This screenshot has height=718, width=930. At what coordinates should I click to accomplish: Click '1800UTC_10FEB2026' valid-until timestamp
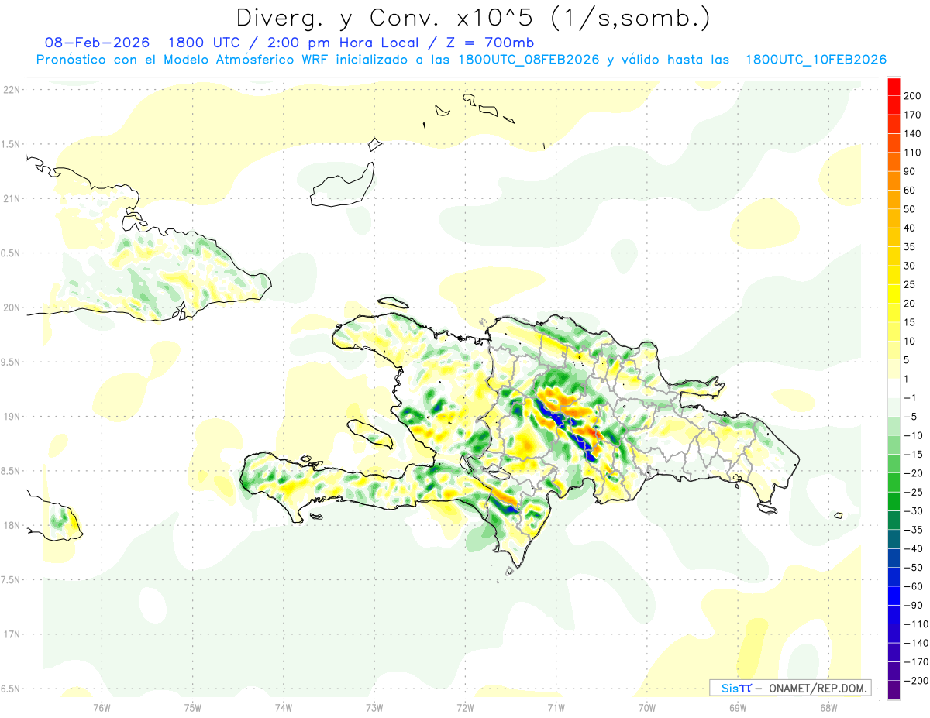pyautogui.click(x=815, y=60)
